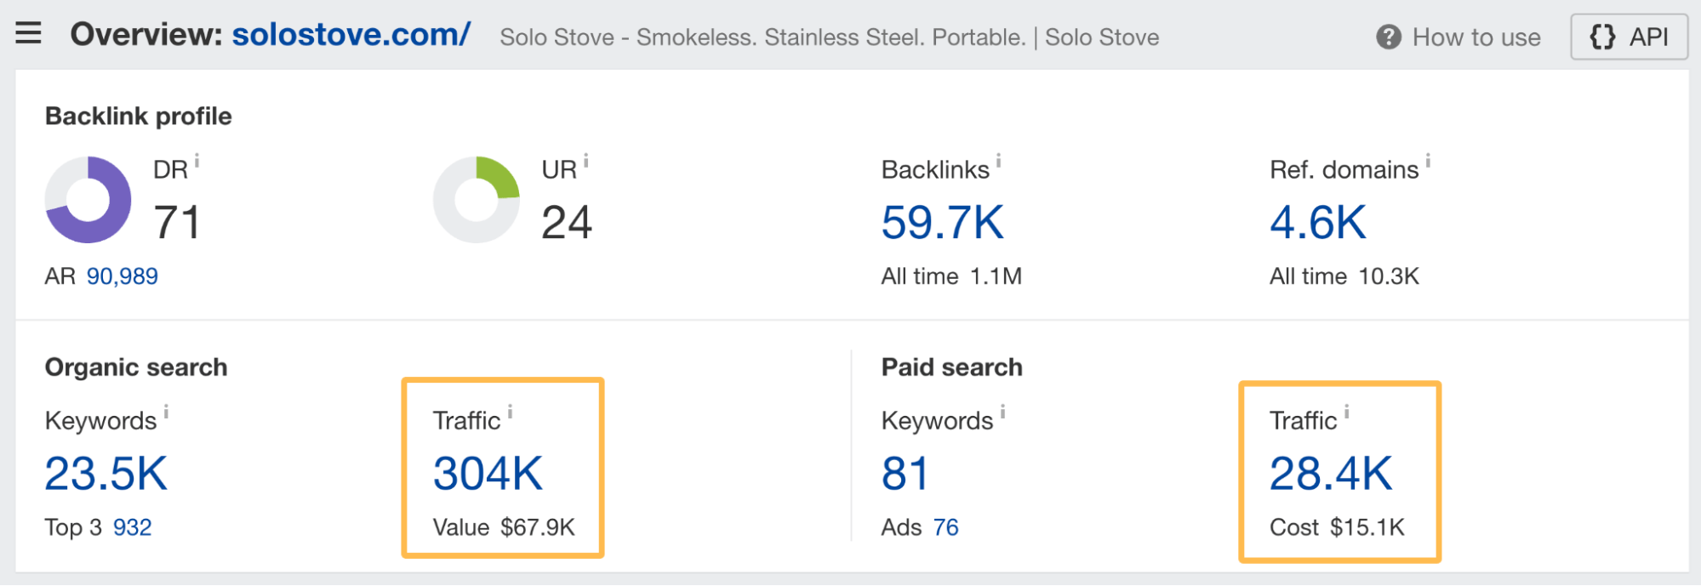Click the question mark help icon
The height and width of the screenshot is (586, 1701).
[x=1388, y=37]
